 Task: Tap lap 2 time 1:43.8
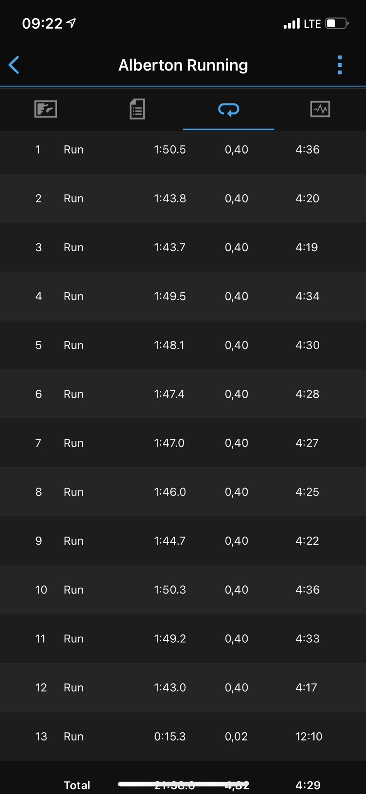pyautogui.click(x=170, y=198)
